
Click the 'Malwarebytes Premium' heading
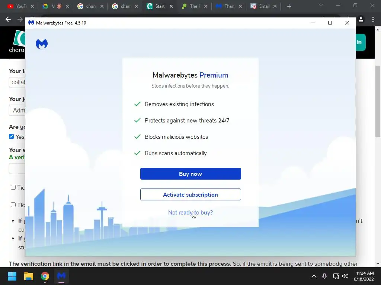point(190,75)
